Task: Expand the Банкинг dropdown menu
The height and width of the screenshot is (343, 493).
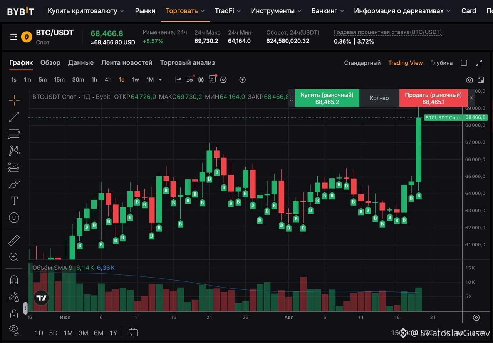Action: (x=328, y=11)
